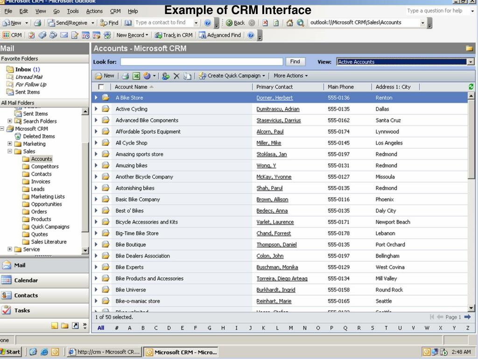The width and height of the screenshot is (478, 359).
Task: Select the Contacts folder under Sales
Action: coord(41,174)
